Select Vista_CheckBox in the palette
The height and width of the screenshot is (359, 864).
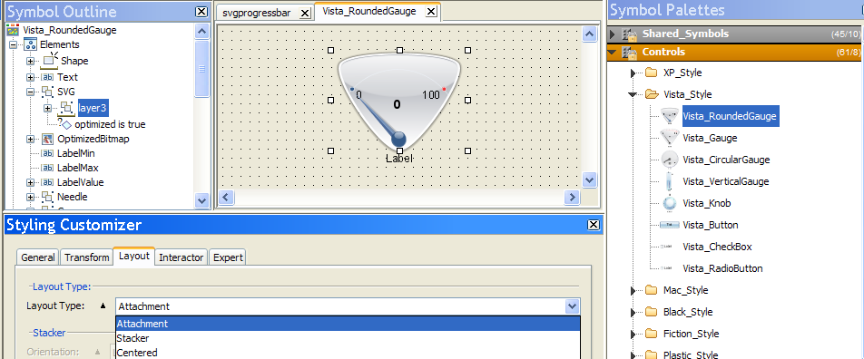click(717, 247)
